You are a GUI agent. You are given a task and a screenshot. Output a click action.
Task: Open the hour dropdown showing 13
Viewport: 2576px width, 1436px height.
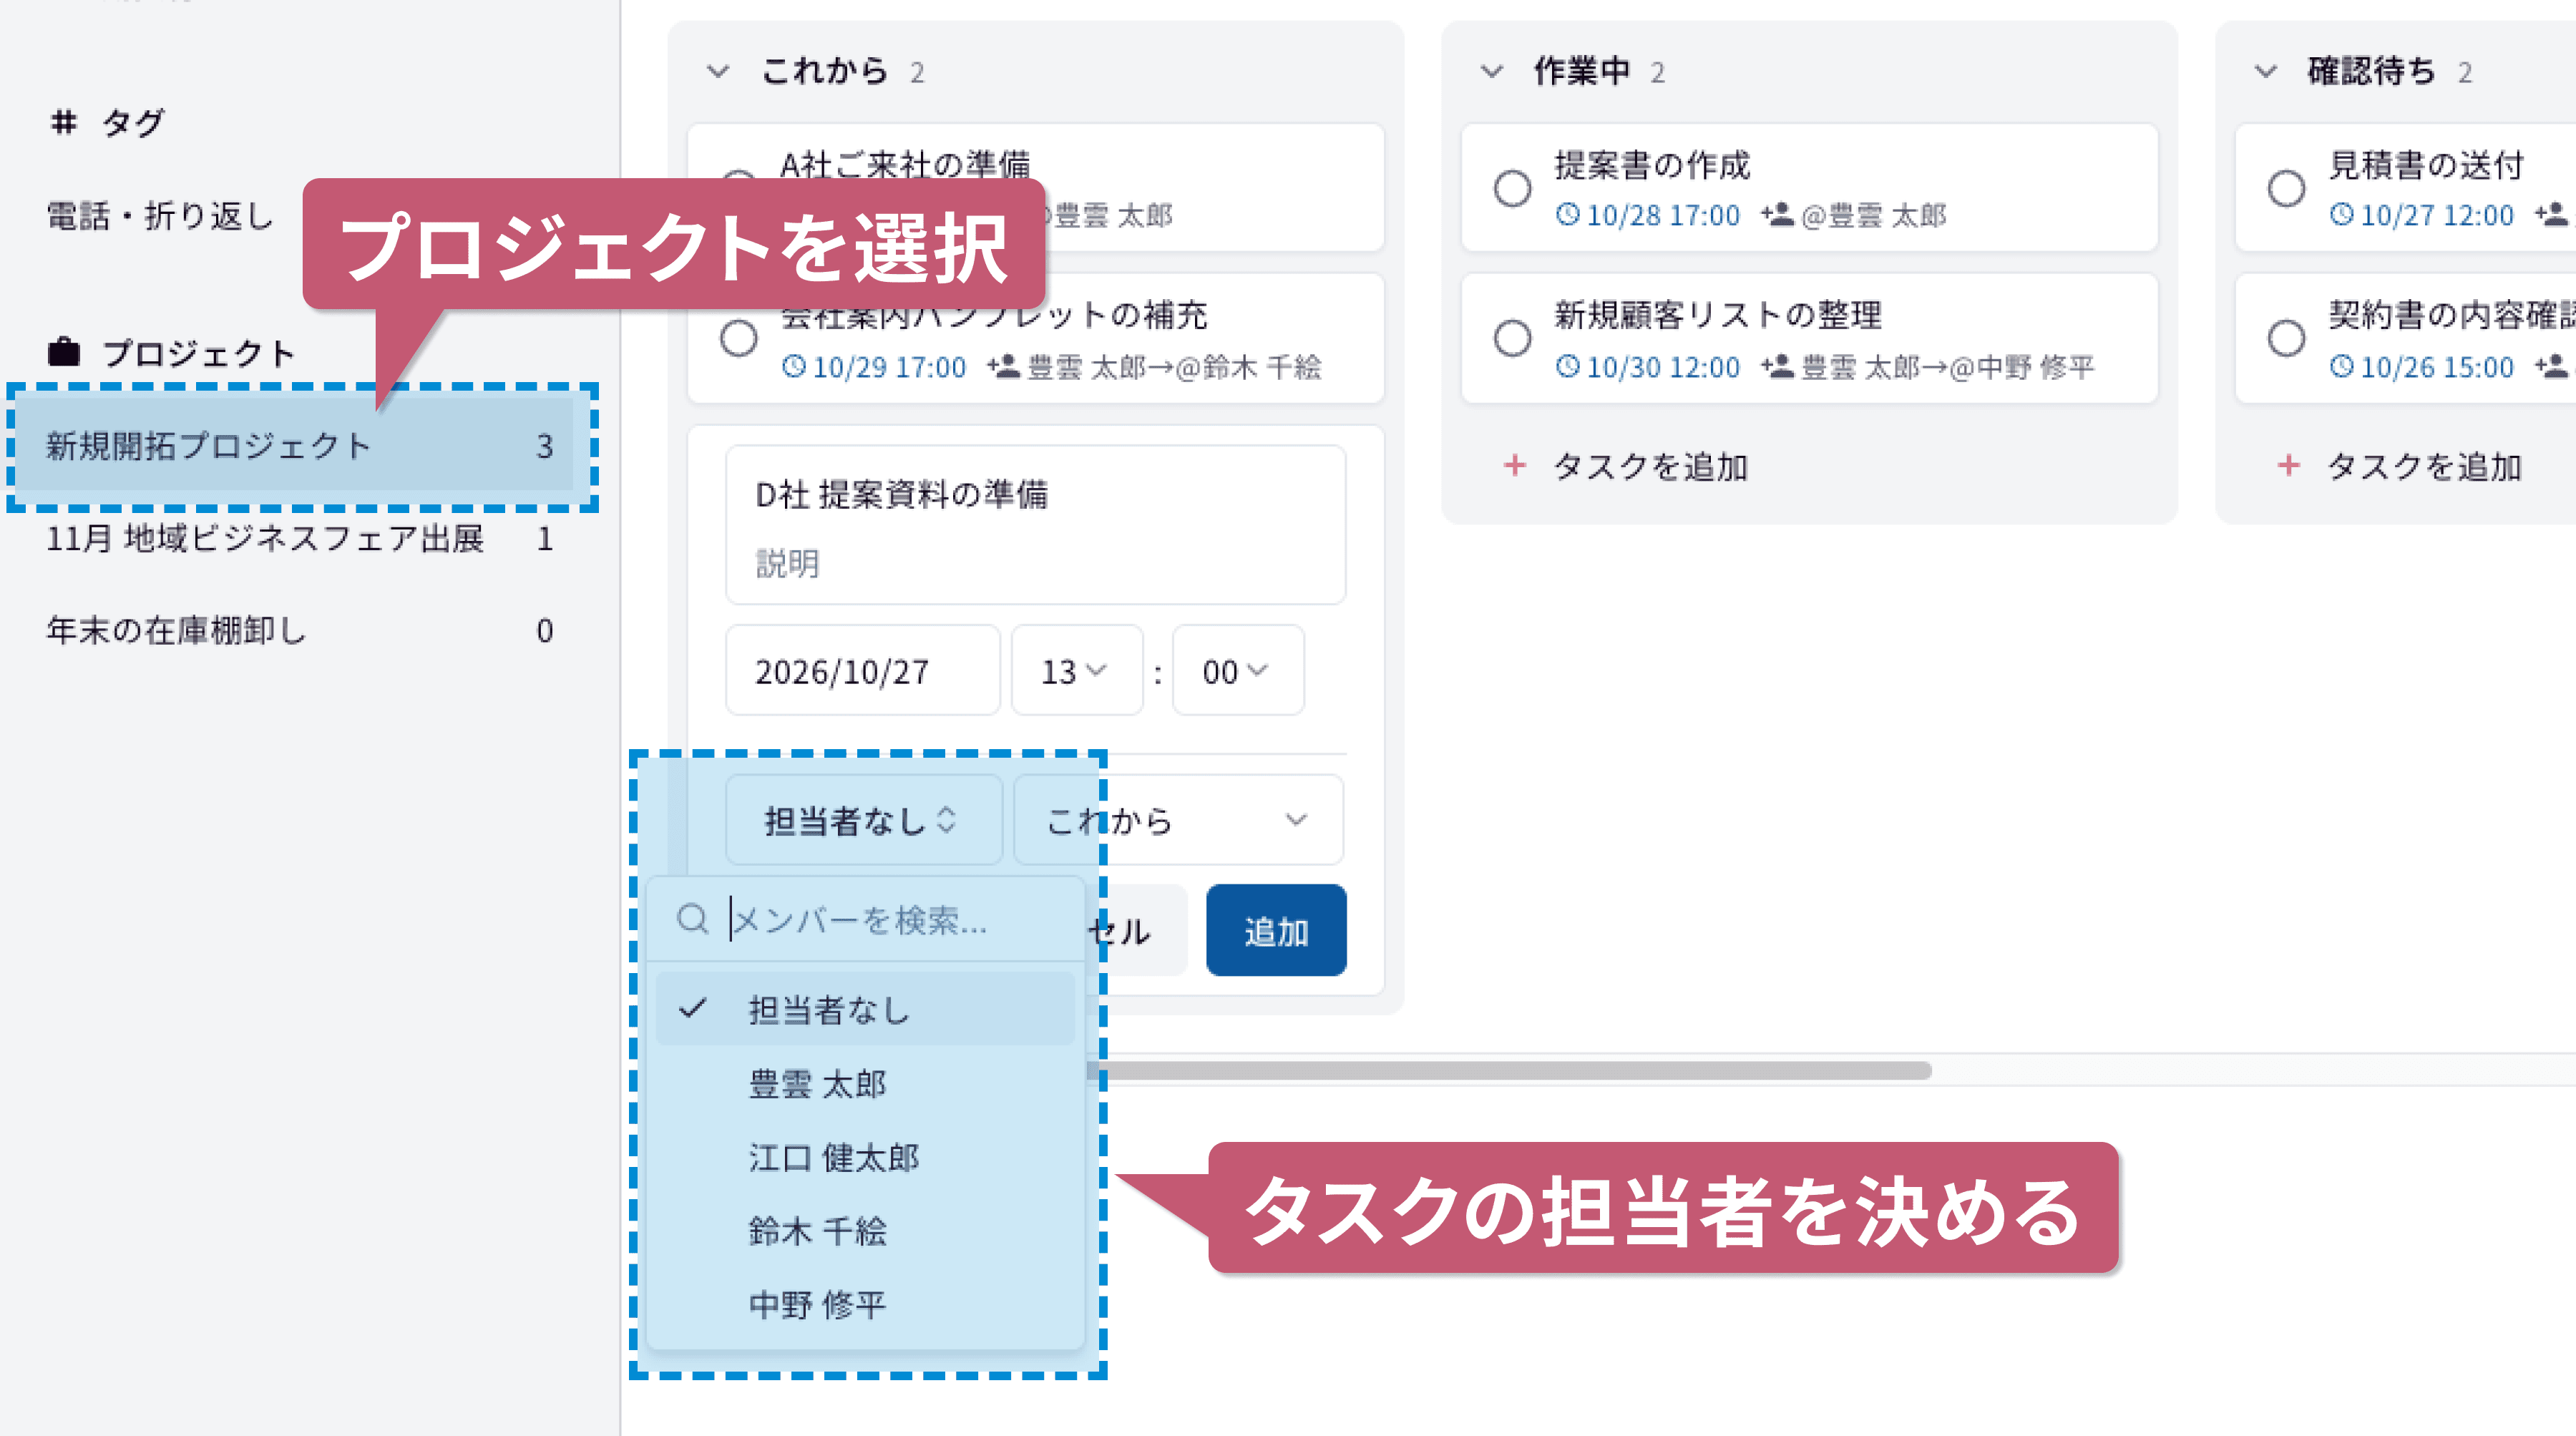[x=1076, y=670]
